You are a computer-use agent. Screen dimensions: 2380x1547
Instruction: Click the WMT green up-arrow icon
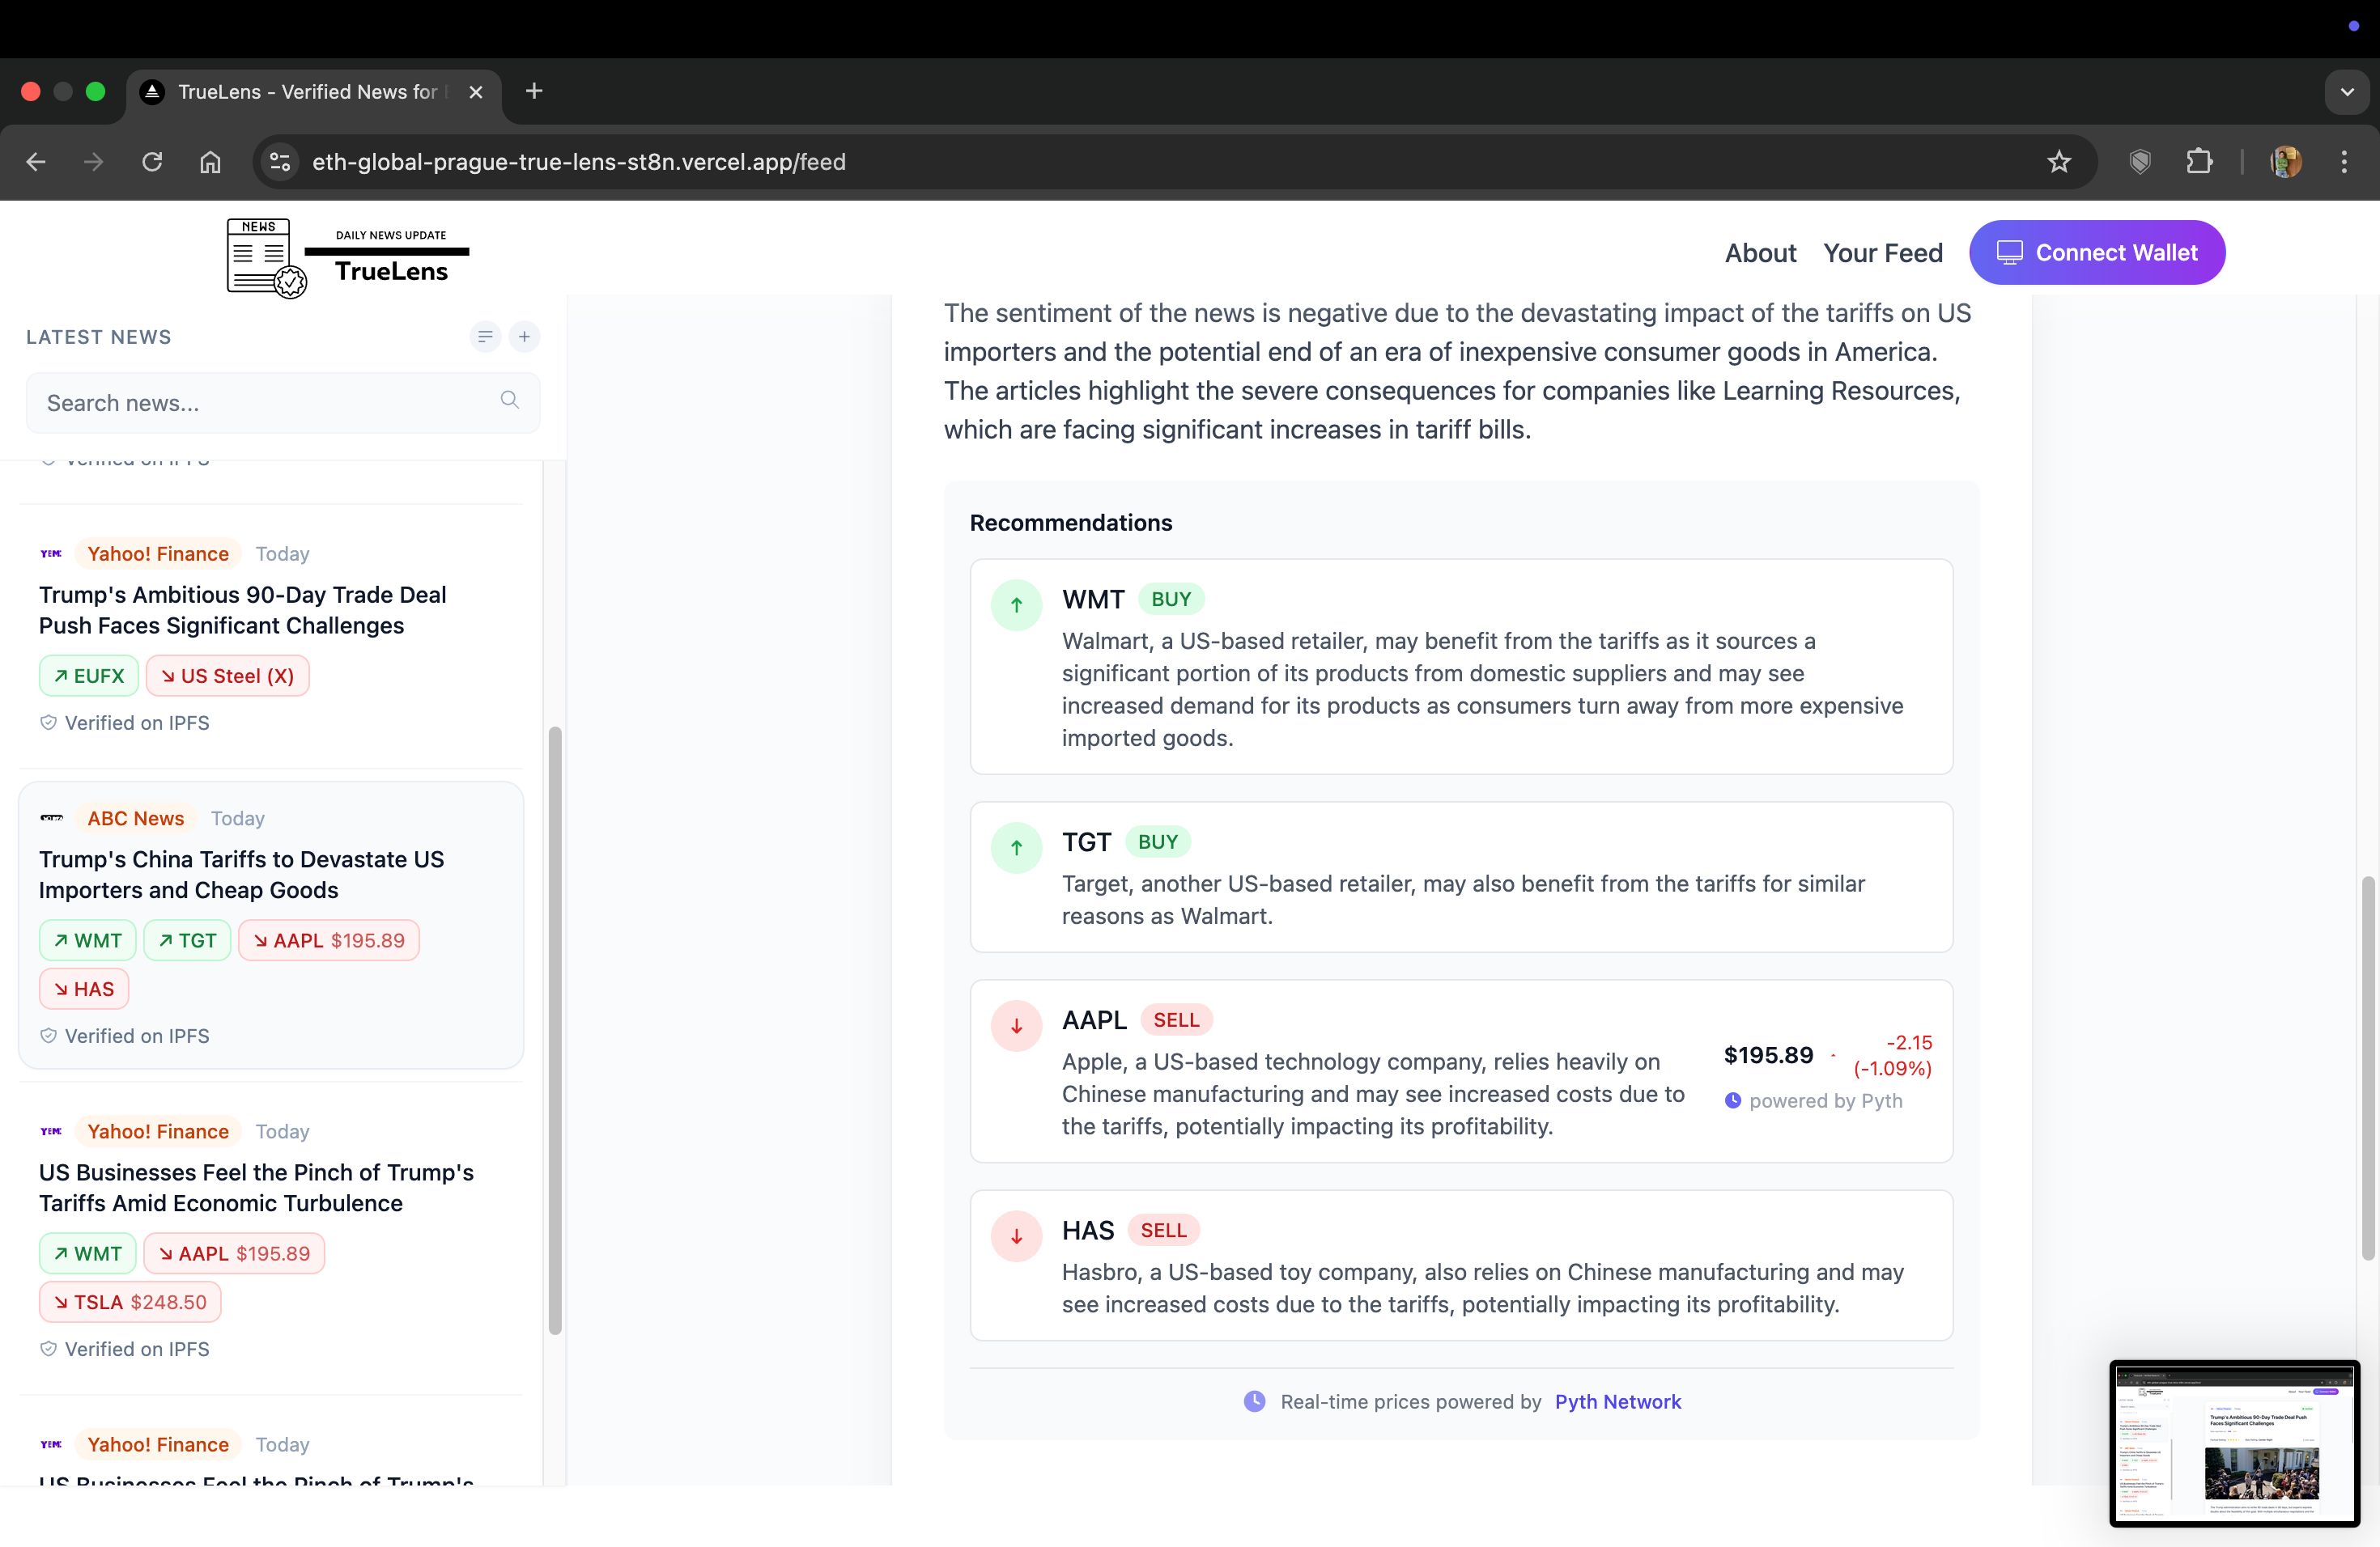[1016, 604]
